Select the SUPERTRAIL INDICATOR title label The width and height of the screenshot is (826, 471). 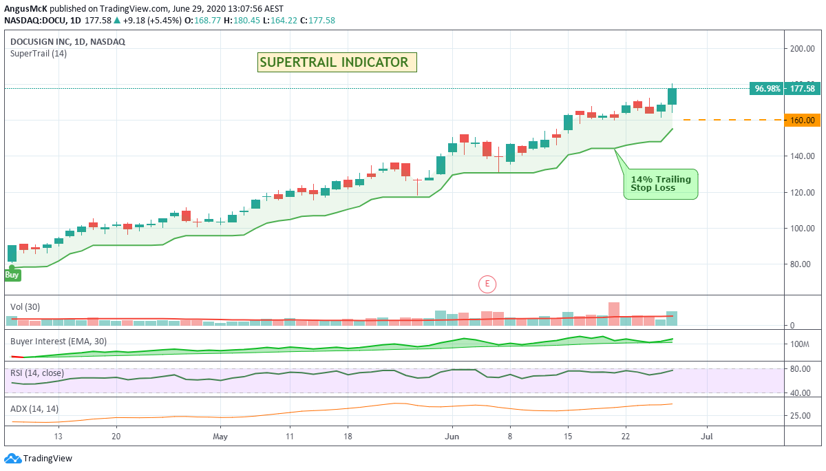click(337, 63)
